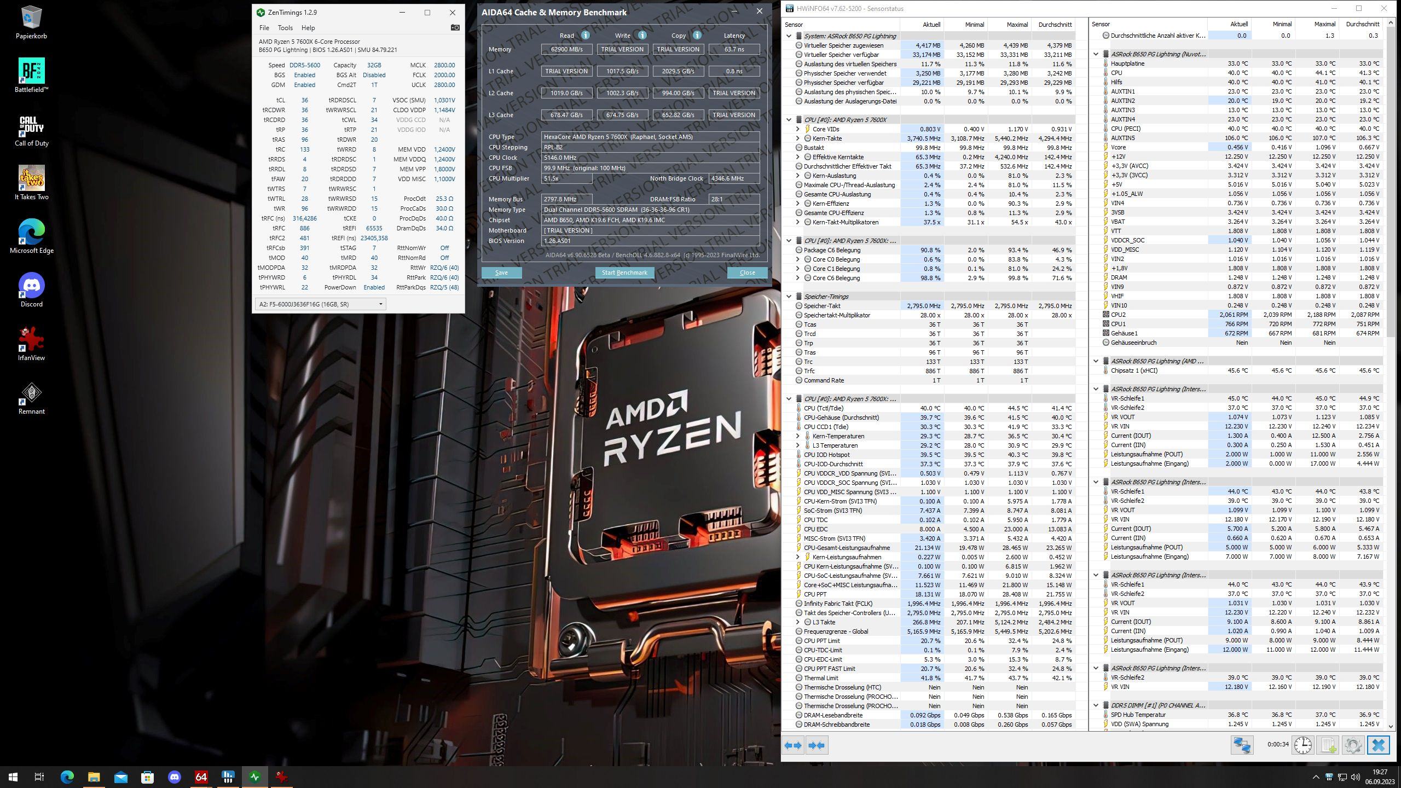Click the Write info icon in AIDA64
This screenshot has width=1401, height=788.
coord(642,35)
